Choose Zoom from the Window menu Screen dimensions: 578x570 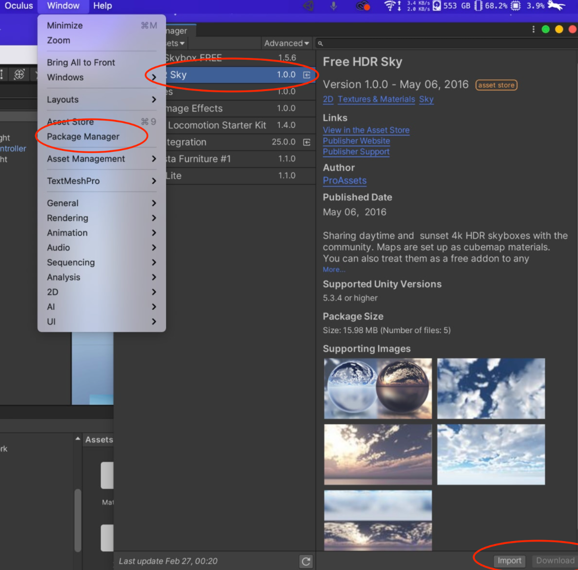point(102,40)
